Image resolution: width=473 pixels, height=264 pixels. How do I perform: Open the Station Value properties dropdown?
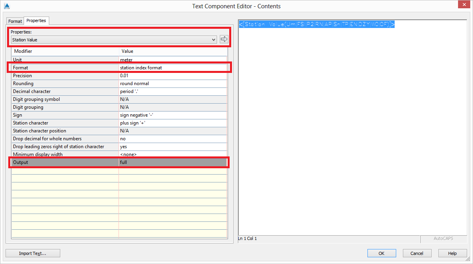(113, 40)
